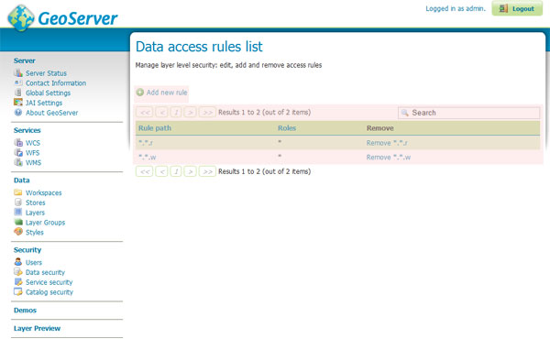Image resolution: width=550 pixels, height=339 pixels.
Task: Click the WCS service icon
Action: point(18,143)
